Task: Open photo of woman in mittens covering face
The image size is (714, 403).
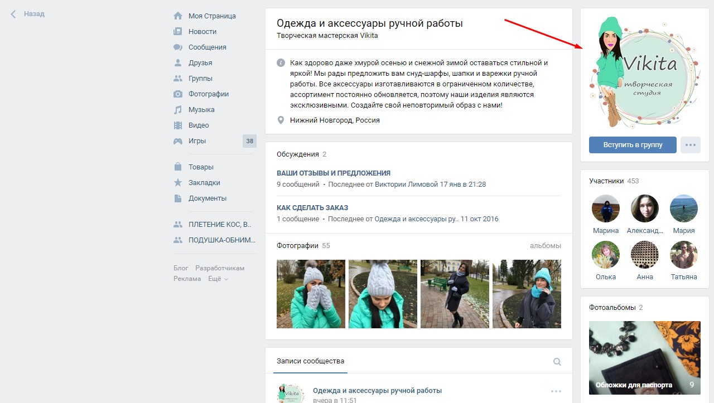Action: (x=311, y=294)
